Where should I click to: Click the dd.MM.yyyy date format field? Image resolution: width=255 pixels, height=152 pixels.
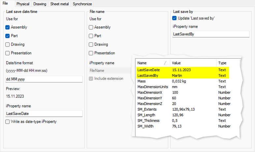(44, 79)
